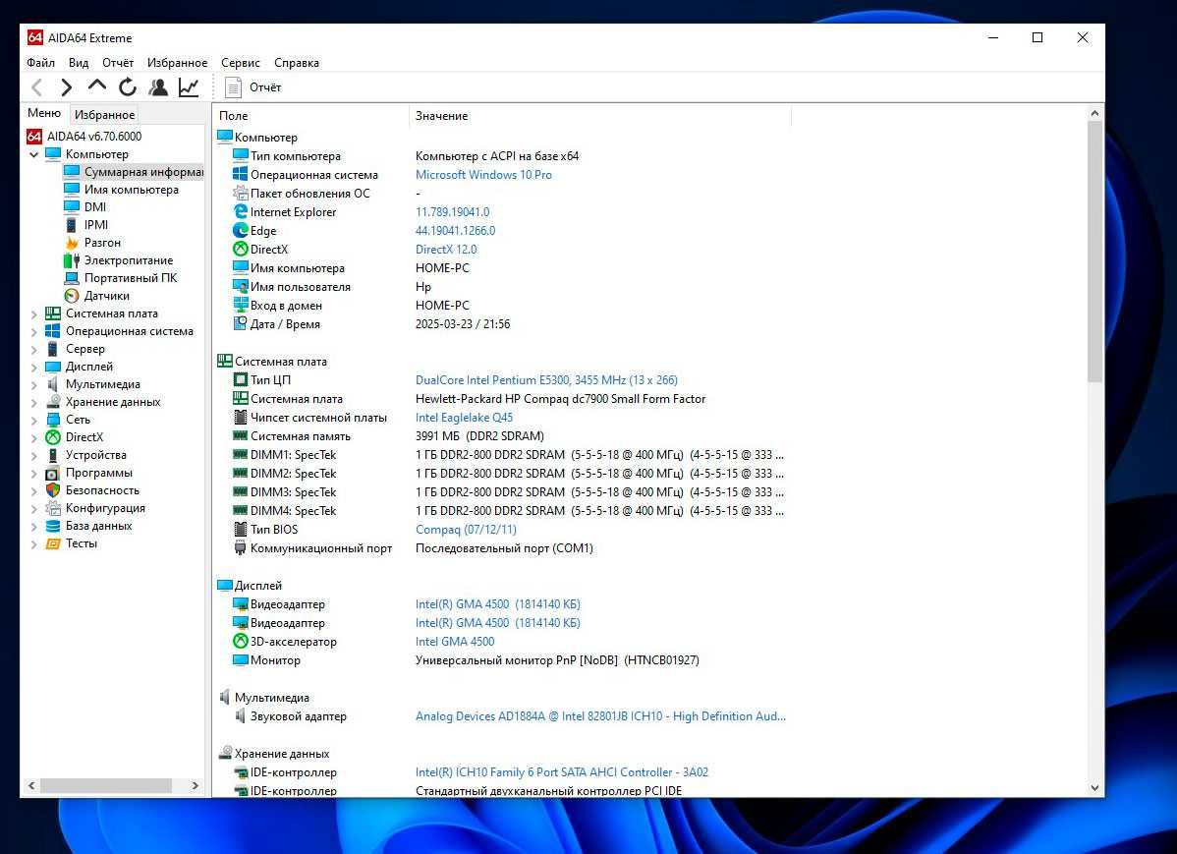Screen dimensions: 1177x854
Task: Open the Отчёт menu in menu bar
Action: click(x=118, y=63)
